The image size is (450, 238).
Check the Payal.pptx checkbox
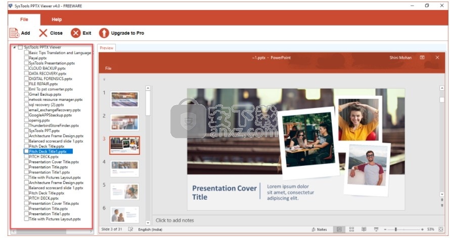click(x=26, y=58)
